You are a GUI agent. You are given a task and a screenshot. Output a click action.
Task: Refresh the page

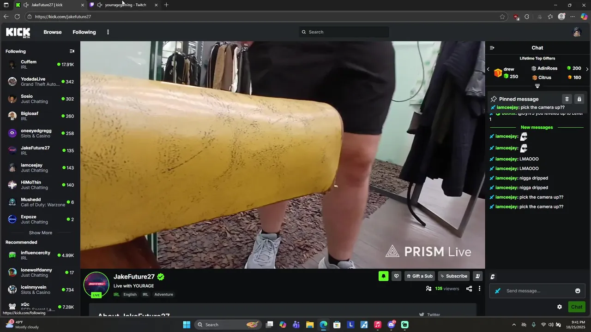click(x=17, y=17)
